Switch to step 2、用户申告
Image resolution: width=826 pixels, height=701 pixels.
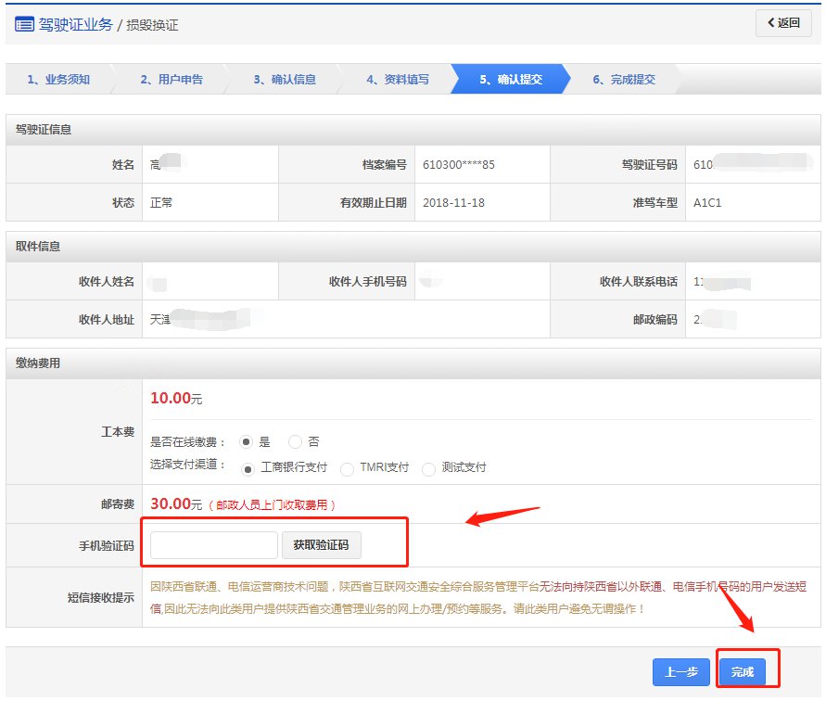click(x=172, y=80)
